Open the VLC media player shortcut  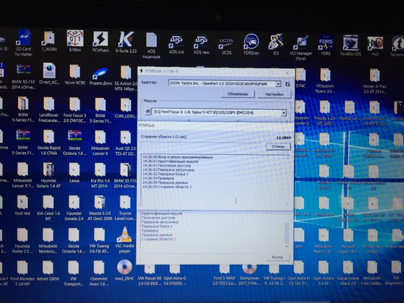125,240
